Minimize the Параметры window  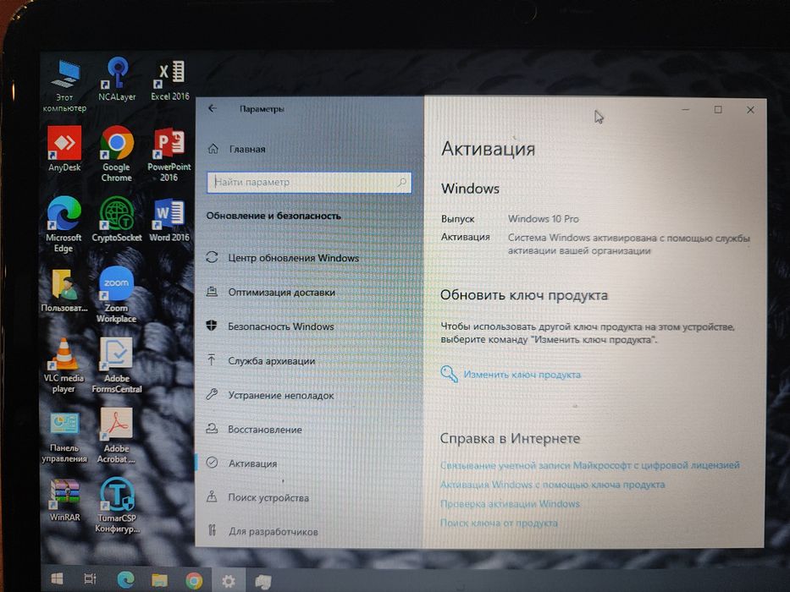(x=686, y=109)
